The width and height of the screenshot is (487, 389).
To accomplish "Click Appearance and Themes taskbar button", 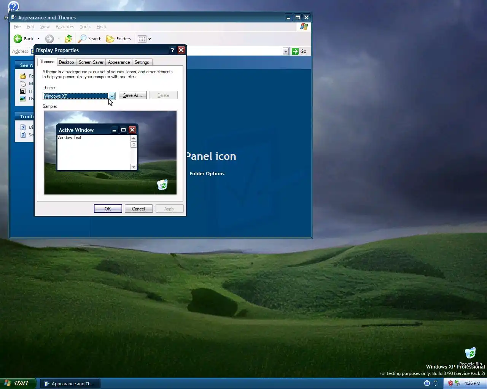I will click(x=70, y=384).
